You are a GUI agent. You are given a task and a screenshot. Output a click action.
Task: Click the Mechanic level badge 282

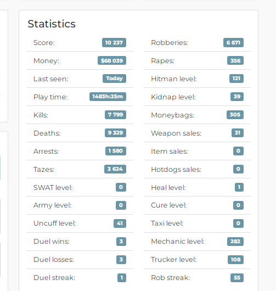click(x=235, y=242)
